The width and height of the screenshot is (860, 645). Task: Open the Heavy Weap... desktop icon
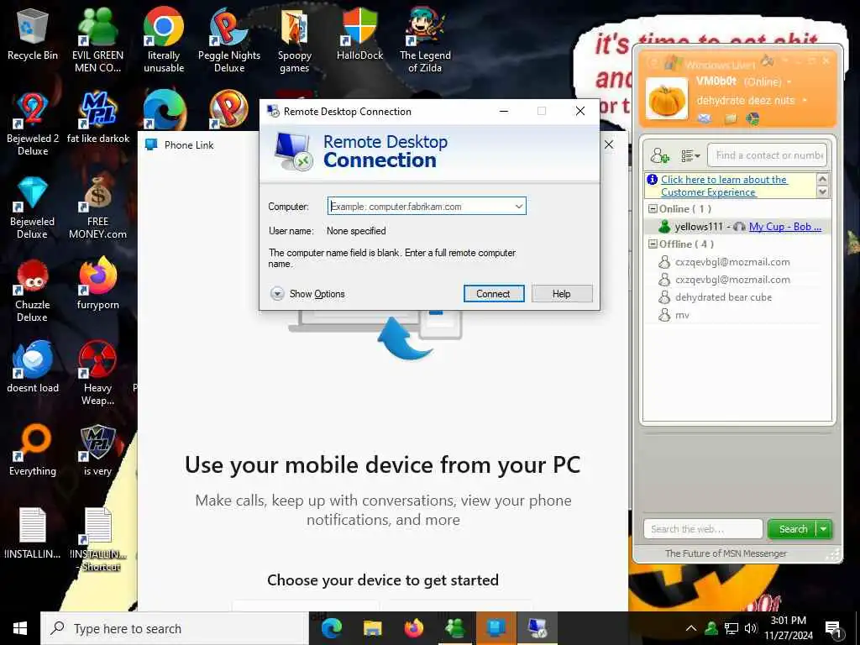click(x=97, y=373)
